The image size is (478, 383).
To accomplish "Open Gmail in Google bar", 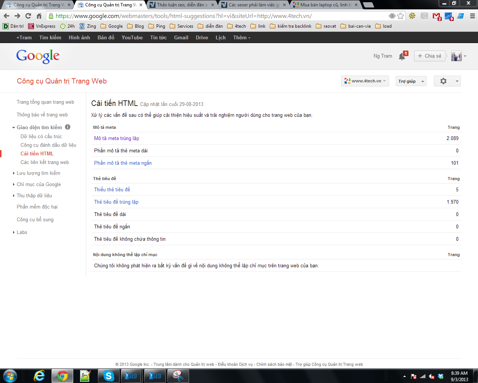I will (x=181, y=37).
